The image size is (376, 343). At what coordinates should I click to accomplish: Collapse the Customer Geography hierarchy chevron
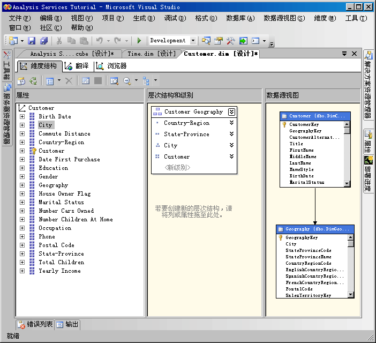click(231, 111)
